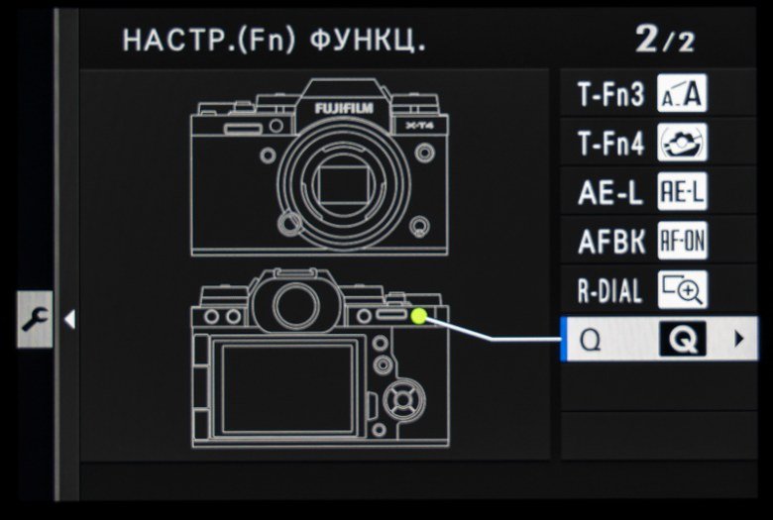
Task: Click the LCD screen in the rear diagram
Action: coord(287,388)
